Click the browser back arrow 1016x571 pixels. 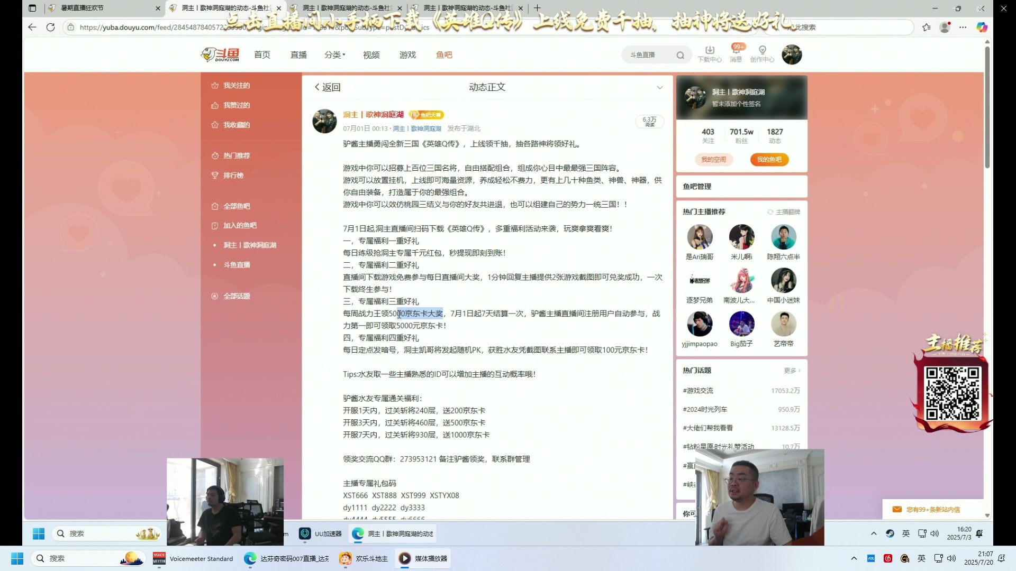pos(32,27)
